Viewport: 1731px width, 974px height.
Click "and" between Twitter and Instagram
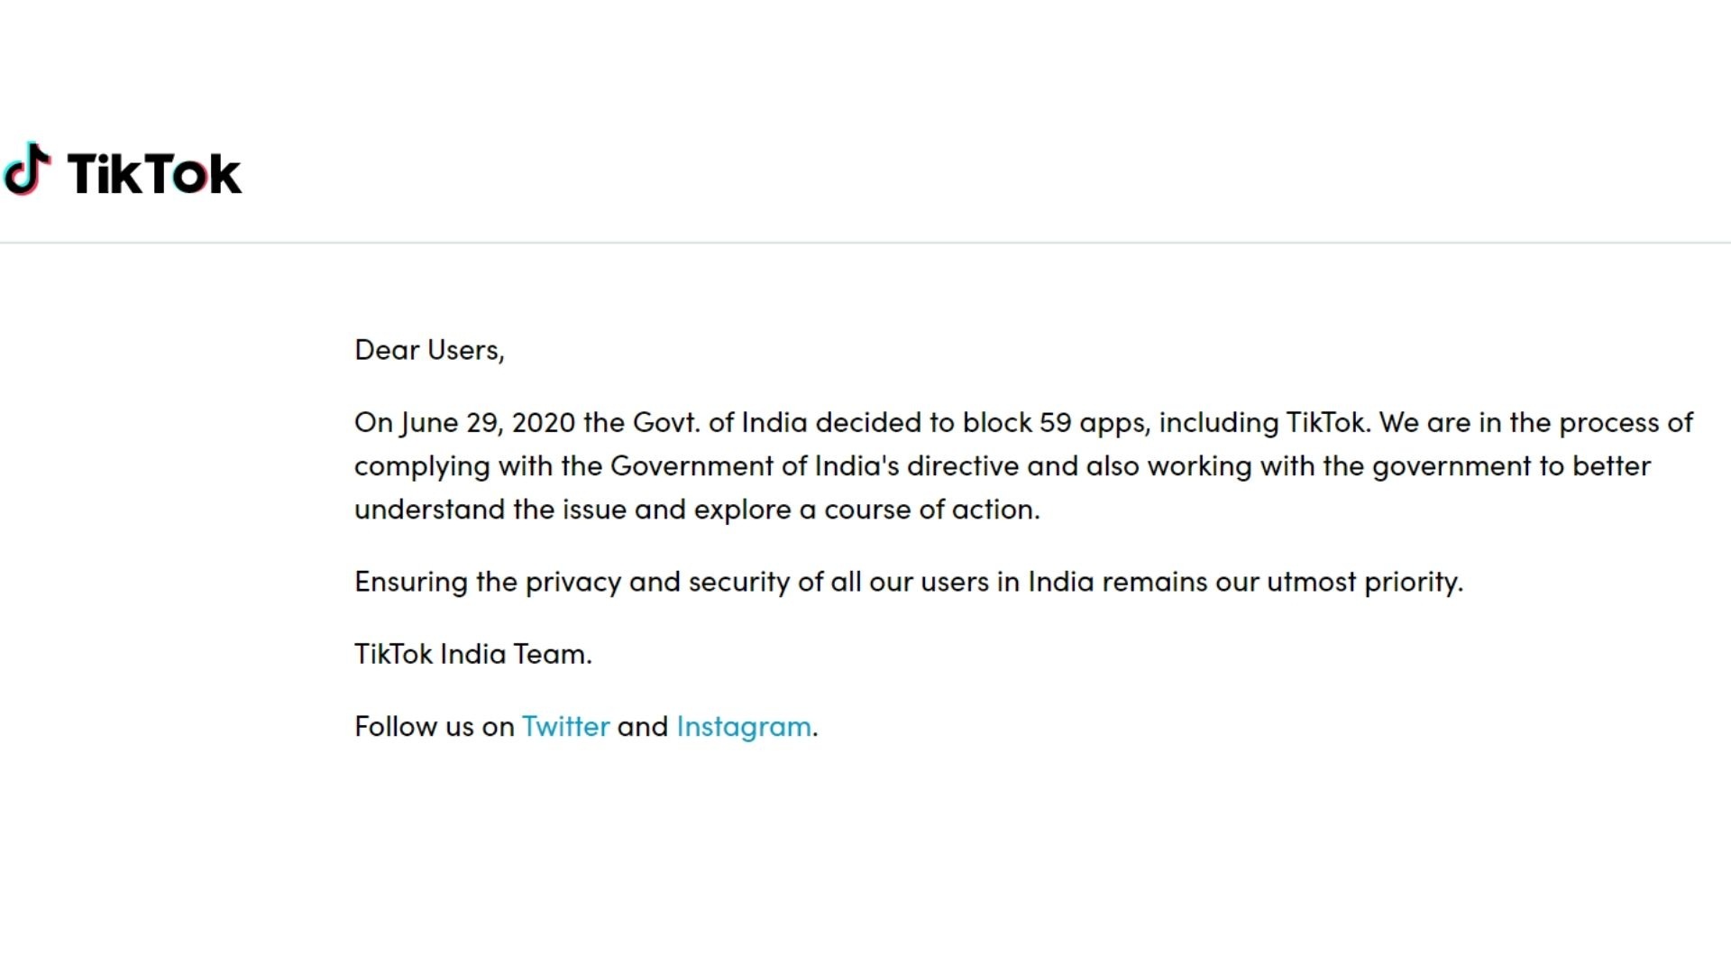coord(642,726)
